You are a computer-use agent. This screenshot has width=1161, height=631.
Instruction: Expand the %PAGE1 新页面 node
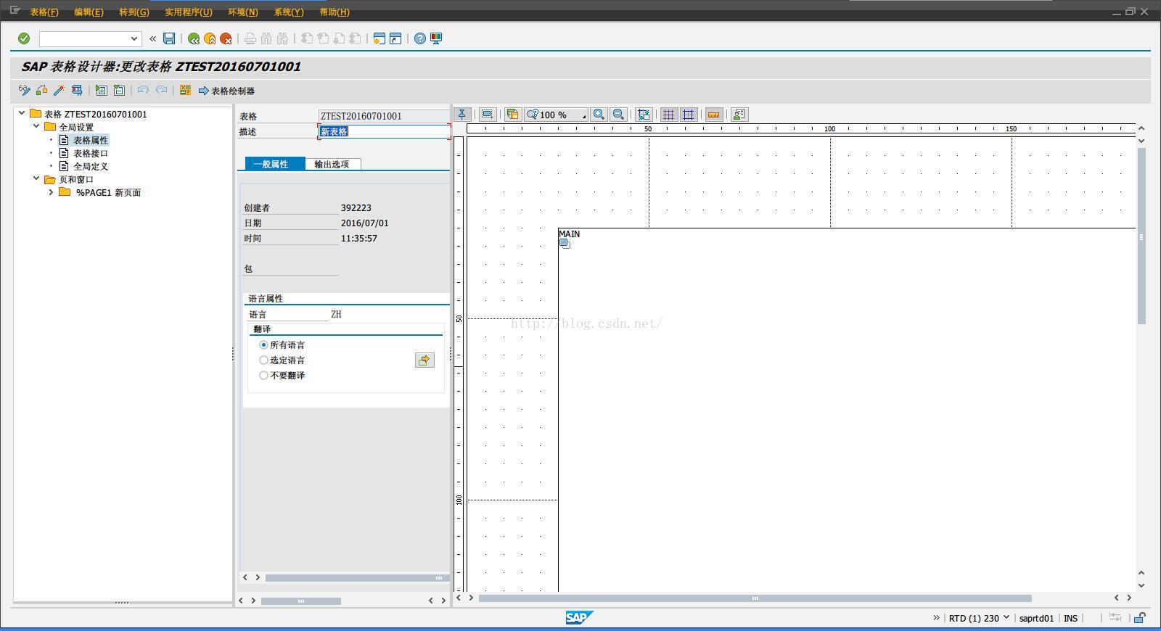(x=51, y=192)
